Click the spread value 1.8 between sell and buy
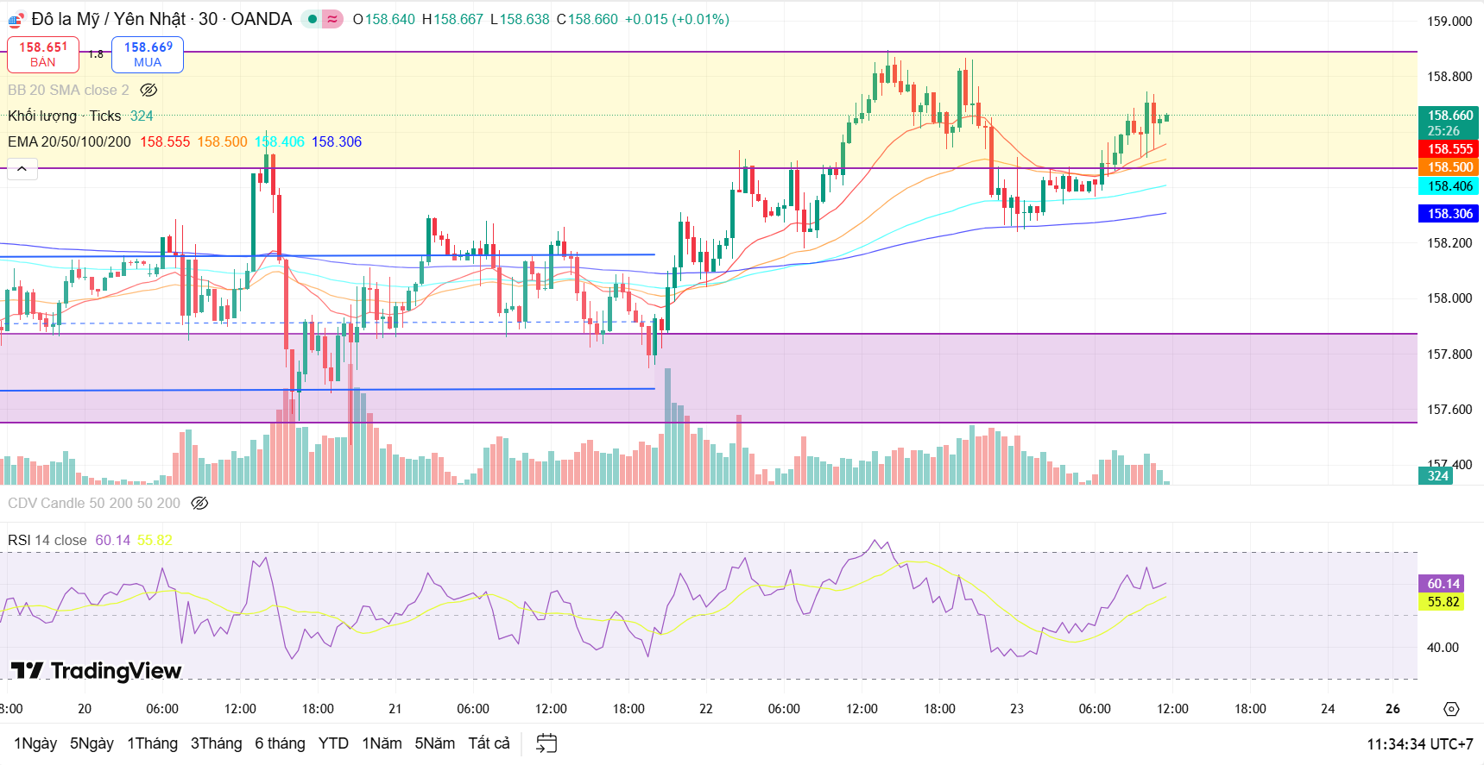This screenshot has width=1484, height=765. click(96, 54)
